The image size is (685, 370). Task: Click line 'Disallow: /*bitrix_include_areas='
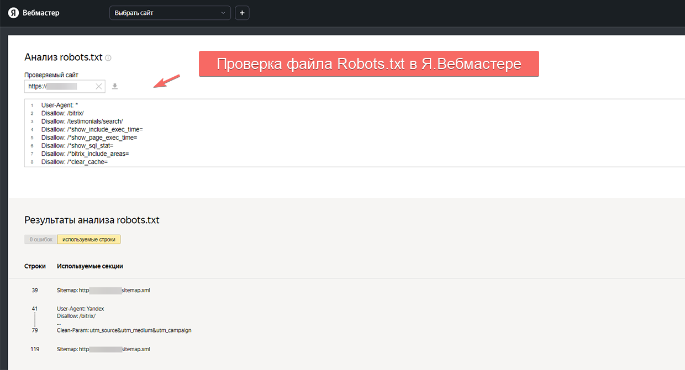tap(85, 154)
